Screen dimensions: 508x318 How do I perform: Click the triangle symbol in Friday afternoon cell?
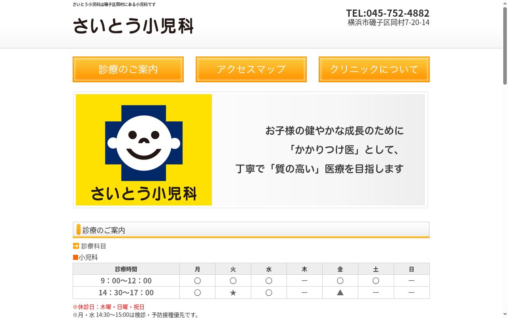point(340,293)
